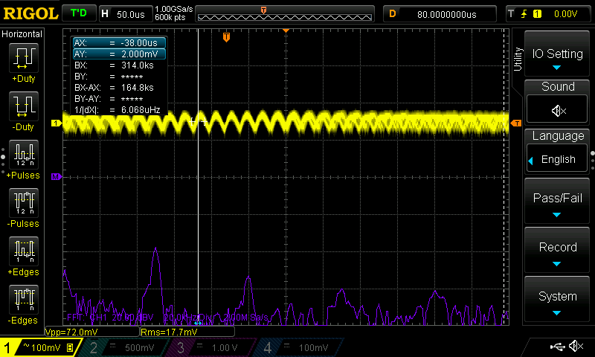Click the USB status icon

coord(558,347)
